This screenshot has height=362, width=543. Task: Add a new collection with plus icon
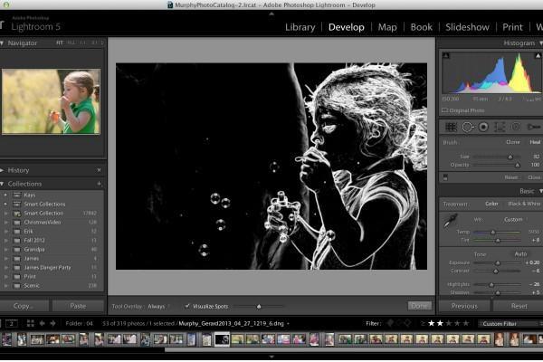(x=99, y=184)
